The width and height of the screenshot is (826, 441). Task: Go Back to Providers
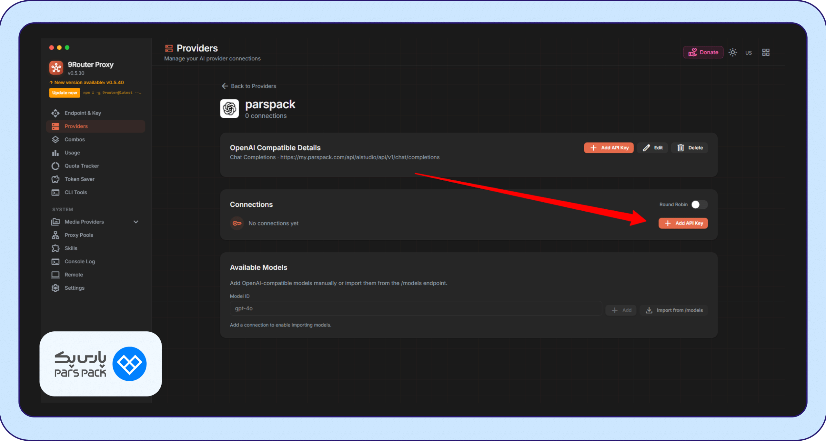249,86
